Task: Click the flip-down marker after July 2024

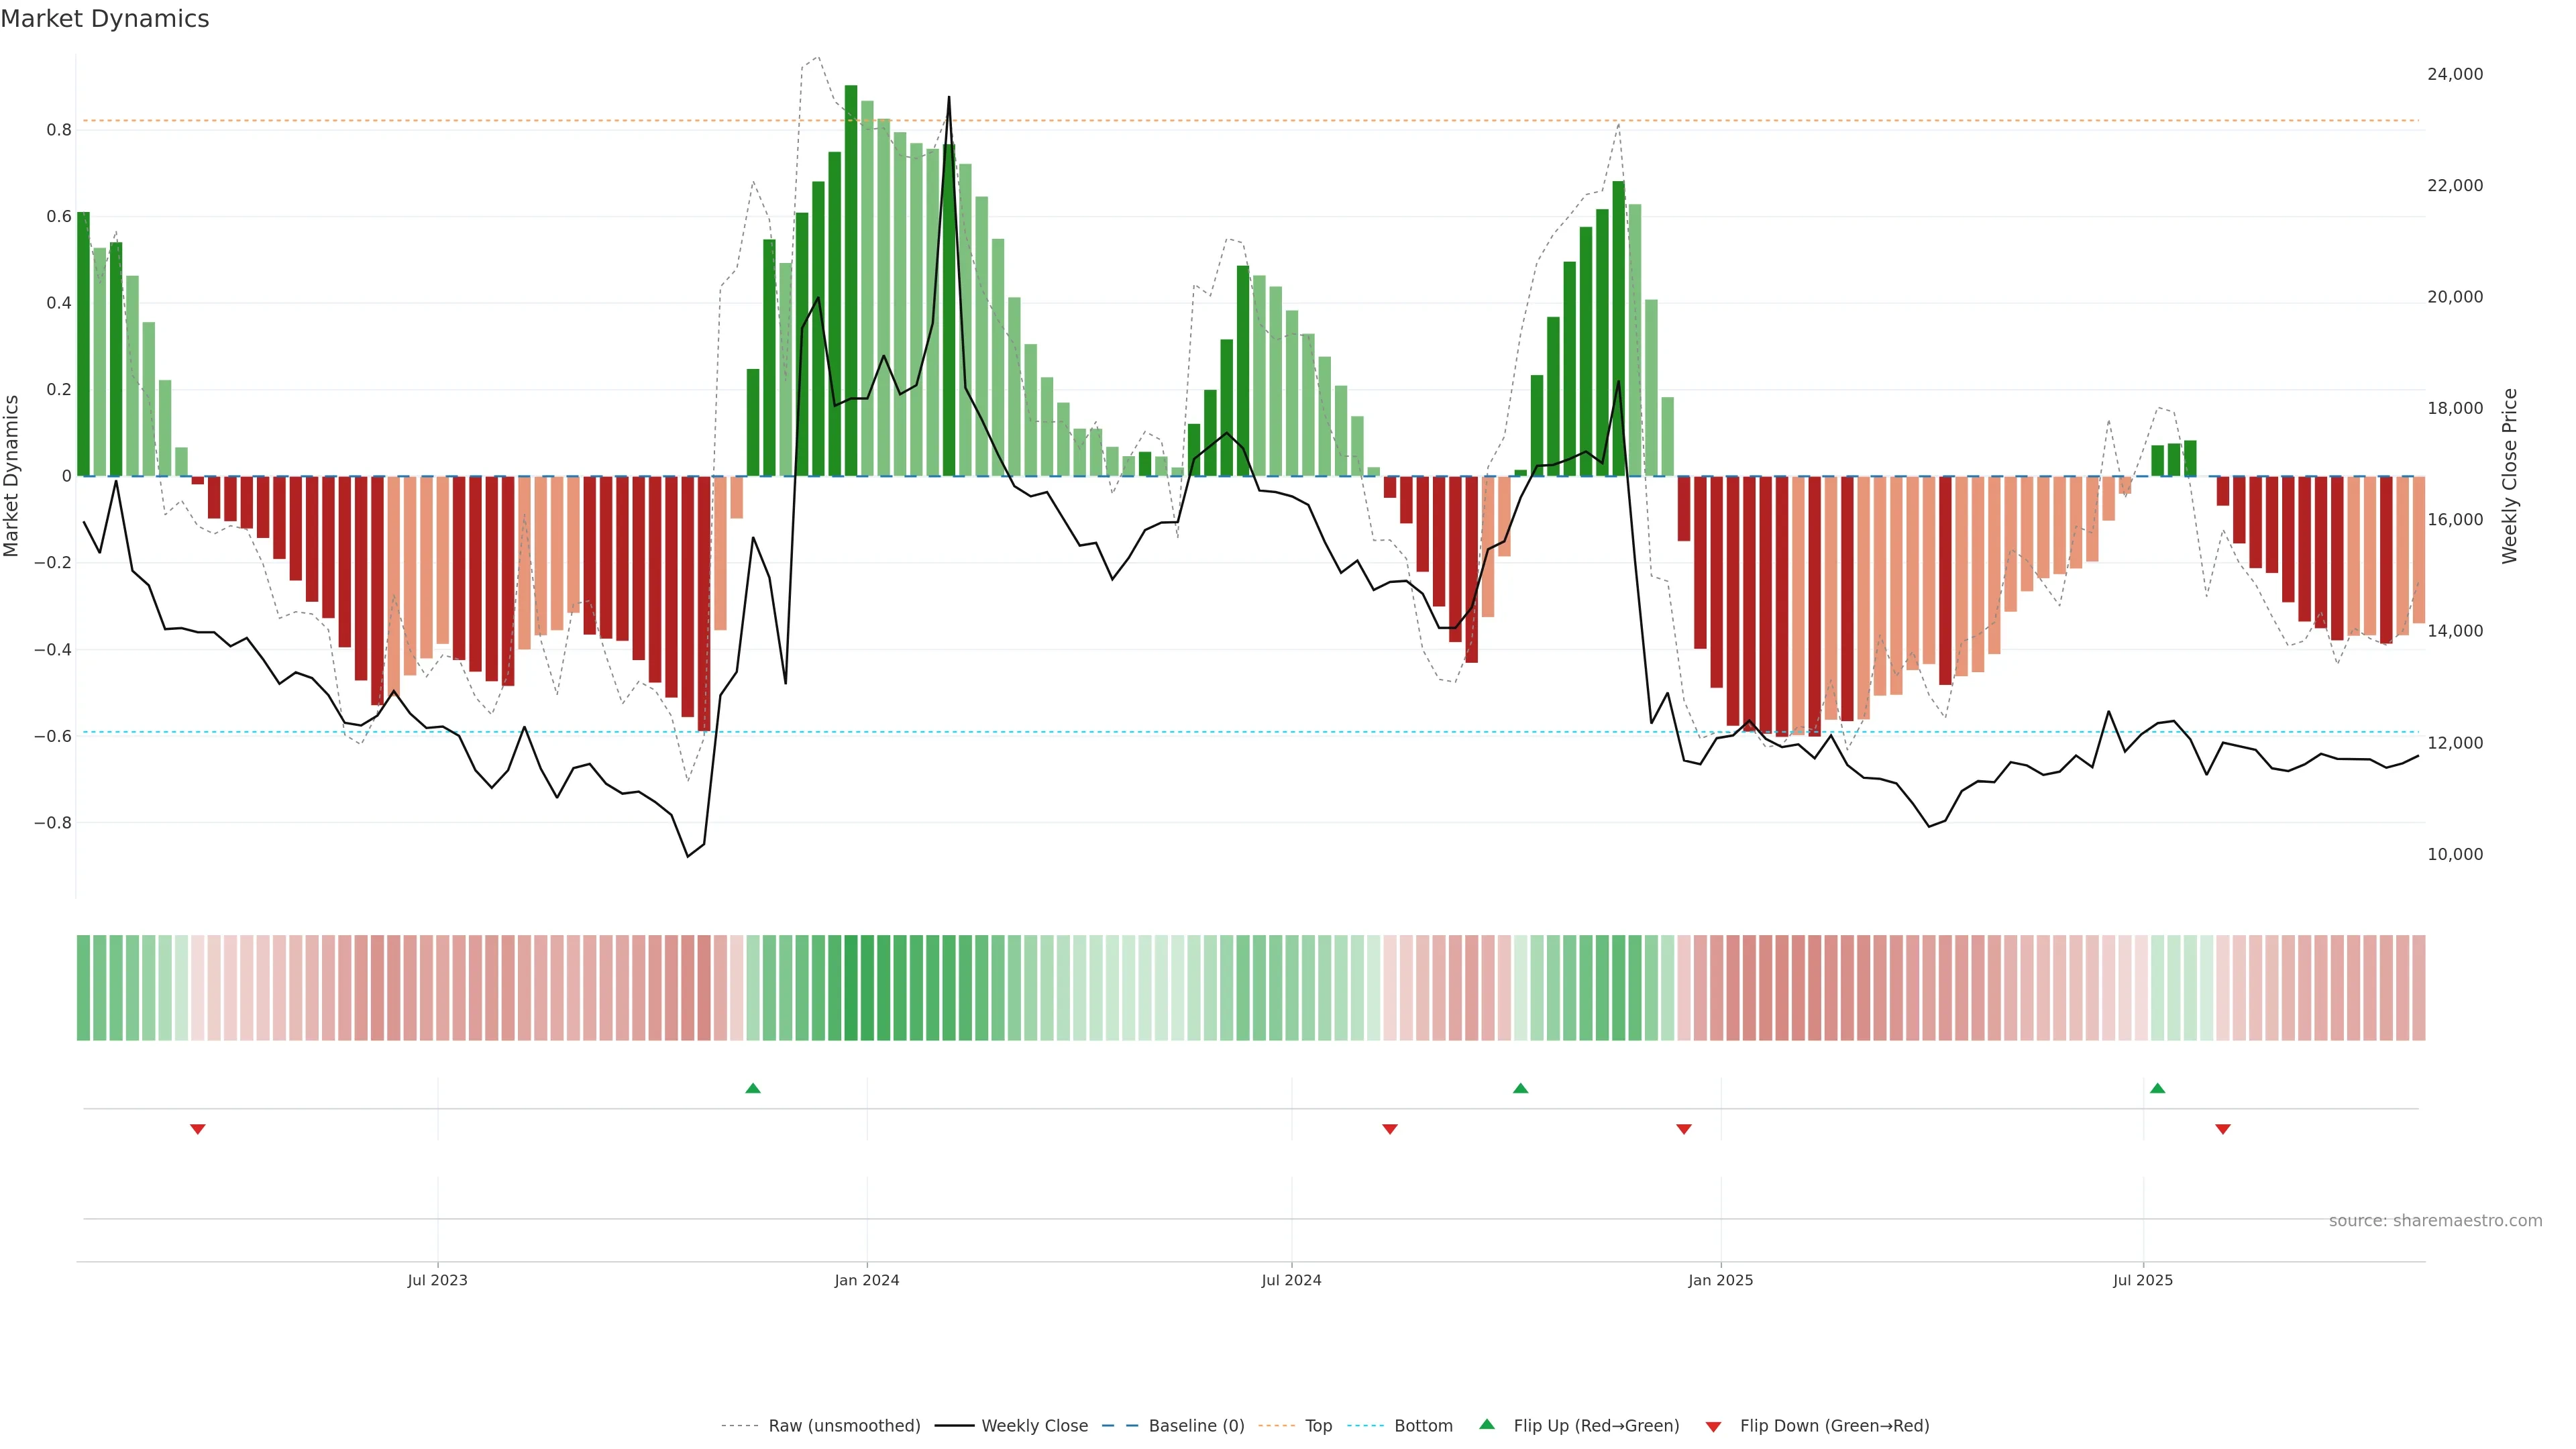Action: click(1389, 1129)
